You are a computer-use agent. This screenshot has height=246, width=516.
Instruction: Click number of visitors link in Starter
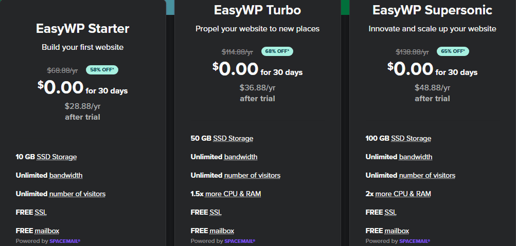coord(77,194)
